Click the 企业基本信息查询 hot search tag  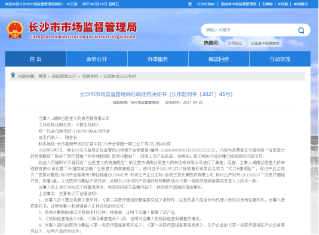pos(265,44)
